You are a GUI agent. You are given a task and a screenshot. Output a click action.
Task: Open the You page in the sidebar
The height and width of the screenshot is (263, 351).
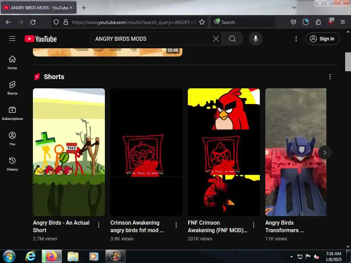[x=12, y=139]
